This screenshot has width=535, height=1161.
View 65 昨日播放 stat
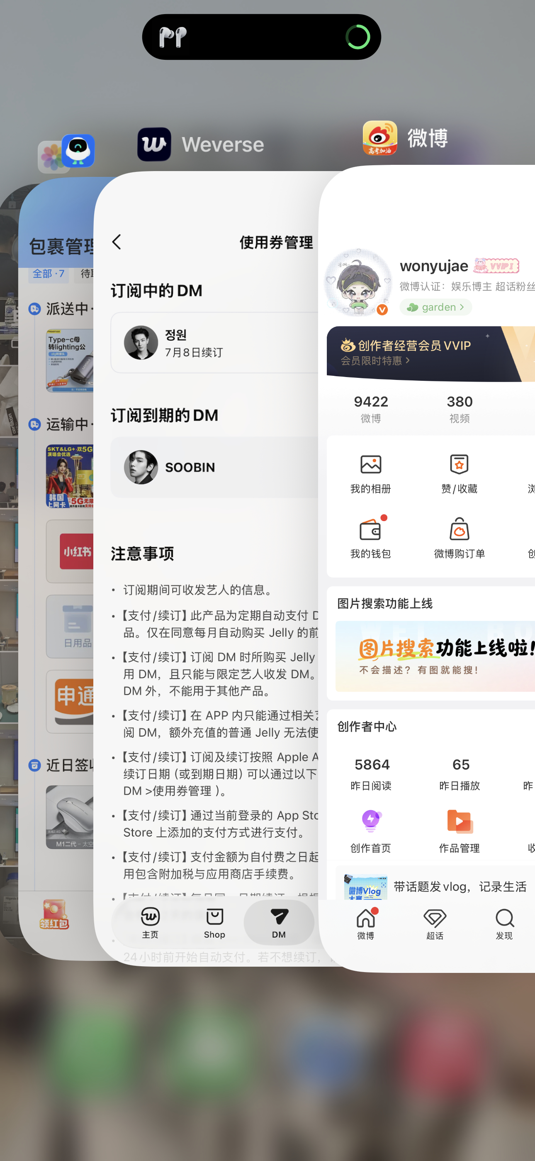[460, 774]
